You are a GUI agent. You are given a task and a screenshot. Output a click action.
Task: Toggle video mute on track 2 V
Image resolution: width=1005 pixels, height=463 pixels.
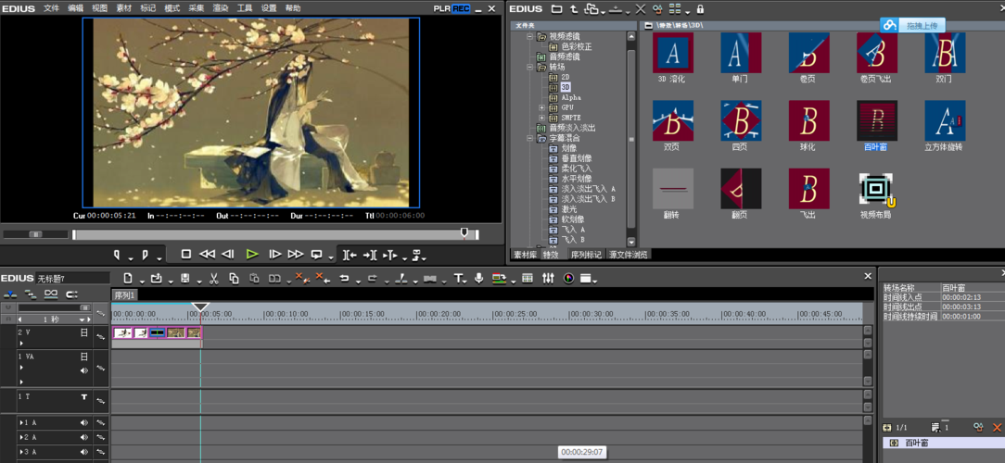(84, 332)
